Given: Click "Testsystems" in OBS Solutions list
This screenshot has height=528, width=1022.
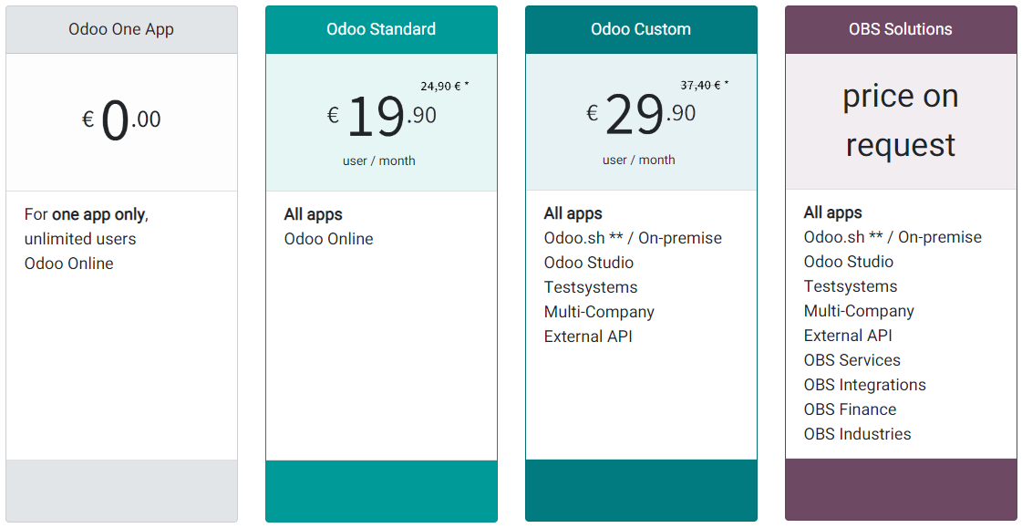Looking at the screenshot, I should [851, 286].
